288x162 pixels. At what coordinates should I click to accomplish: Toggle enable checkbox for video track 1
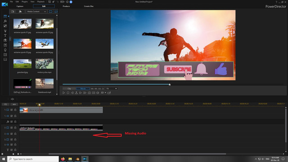[12, 110]
